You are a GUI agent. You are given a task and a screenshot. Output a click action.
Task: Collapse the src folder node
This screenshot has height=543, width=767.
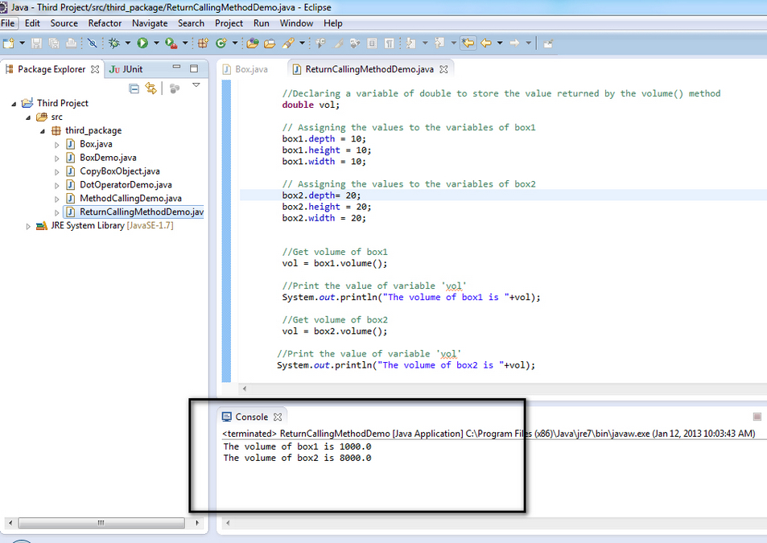(x=28, y=117)
